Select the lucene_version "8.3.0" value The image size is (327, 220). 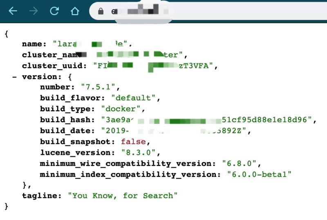[x=140, y=153]
